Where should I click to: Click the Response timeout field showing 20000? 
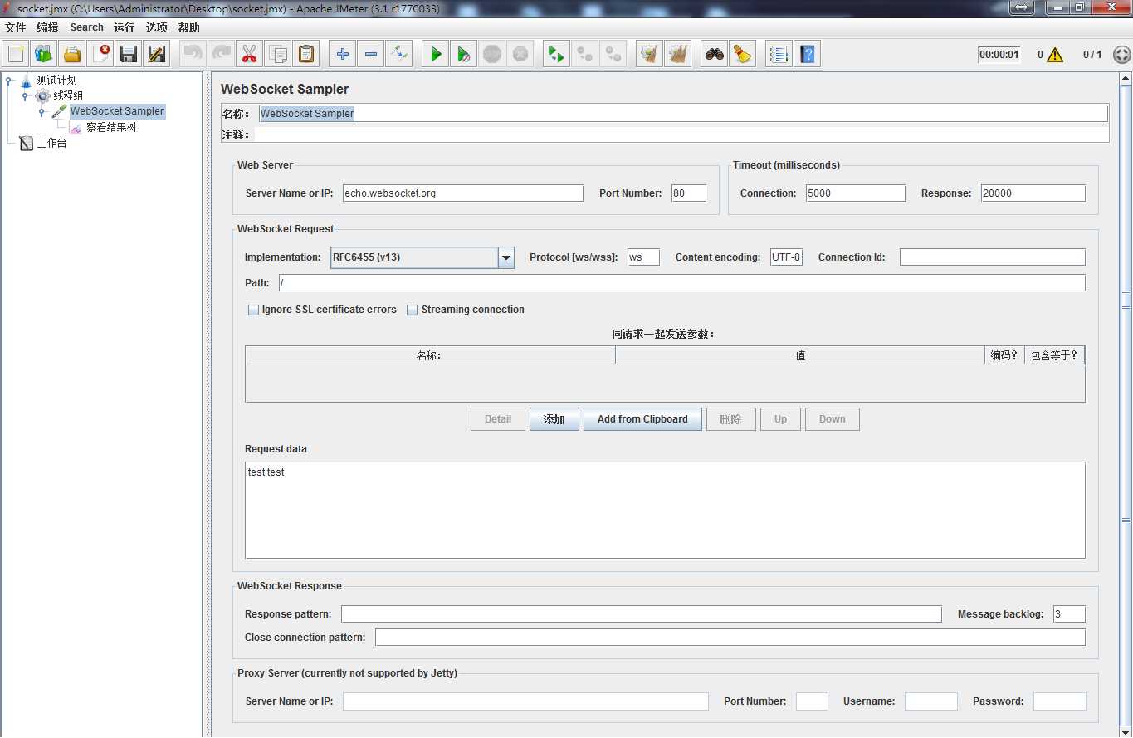pyautogui.click(x=1033, y=193)
